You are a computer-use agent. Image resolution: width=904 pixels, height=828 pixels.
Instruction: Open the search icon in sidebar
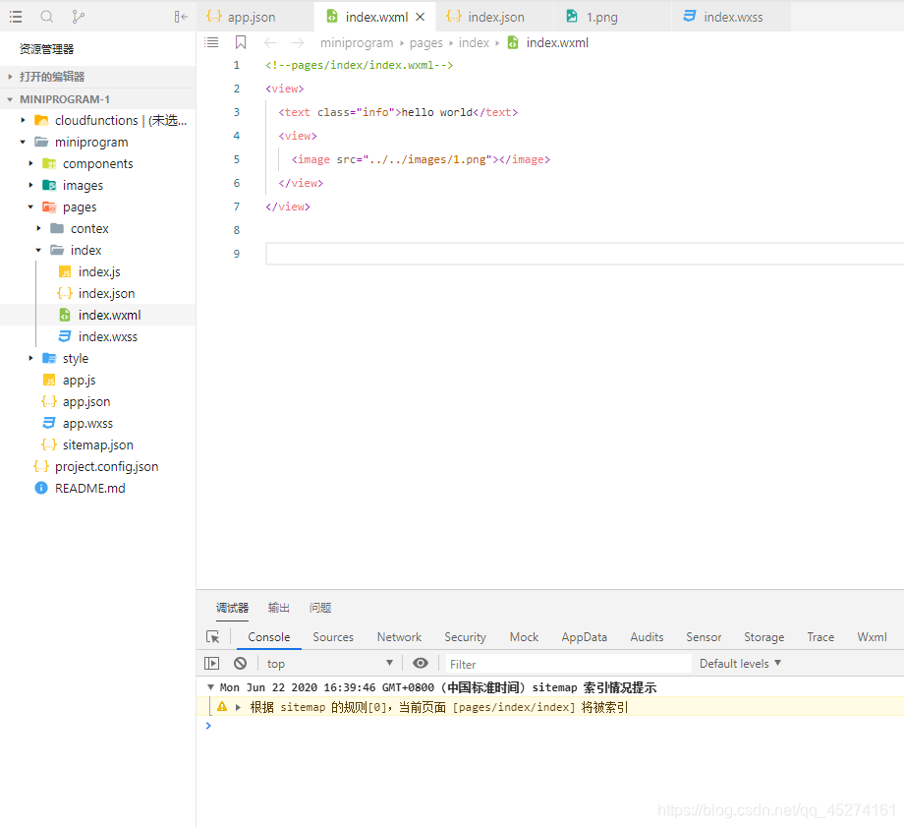(47, 17)
